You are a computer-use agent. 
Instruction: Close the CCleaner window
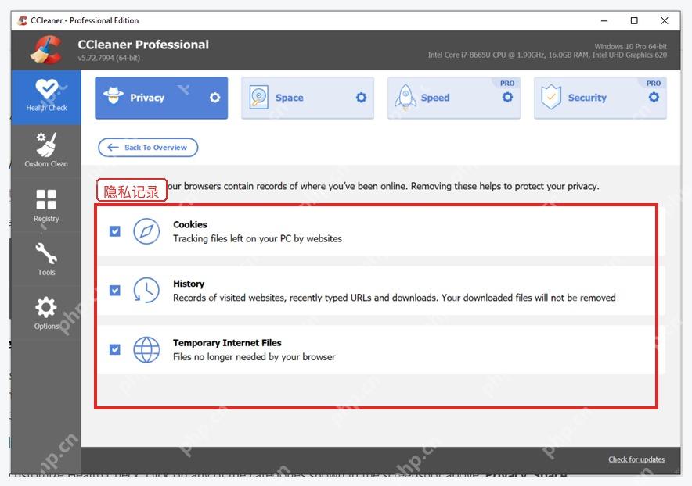665,21
